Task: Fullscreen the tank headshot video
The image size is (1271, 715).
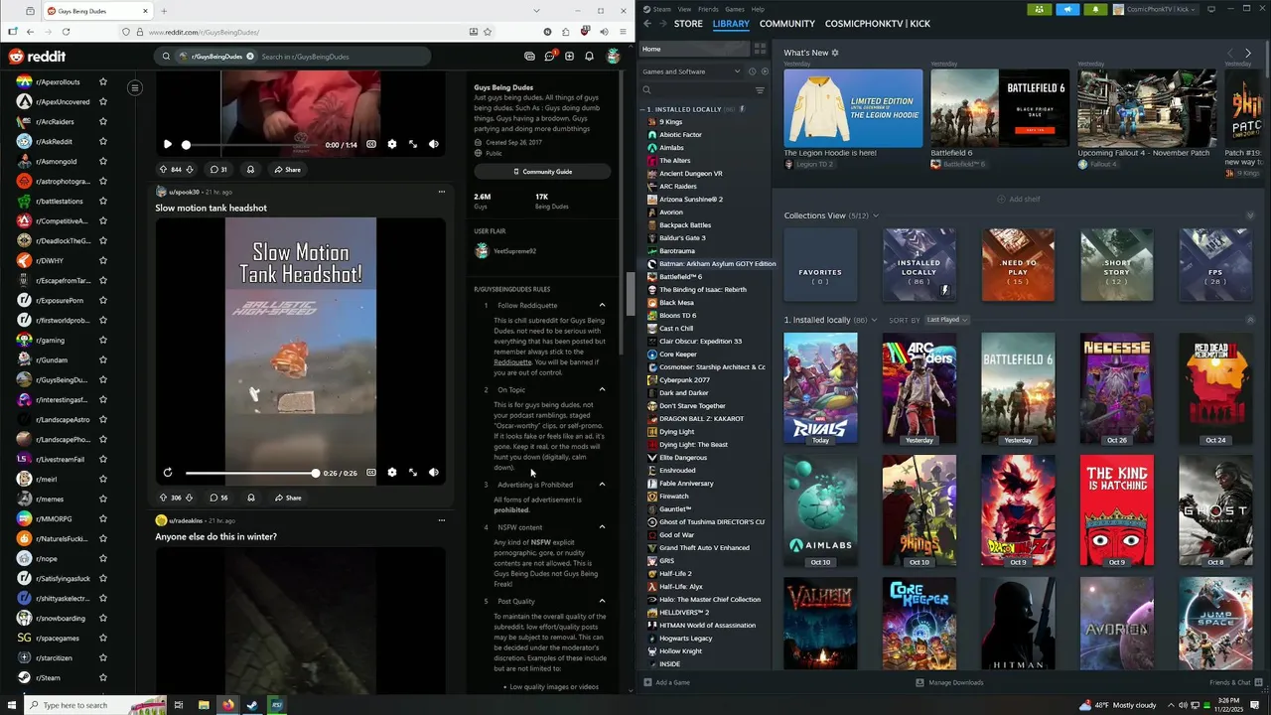Action: click(x=413, y=473)
